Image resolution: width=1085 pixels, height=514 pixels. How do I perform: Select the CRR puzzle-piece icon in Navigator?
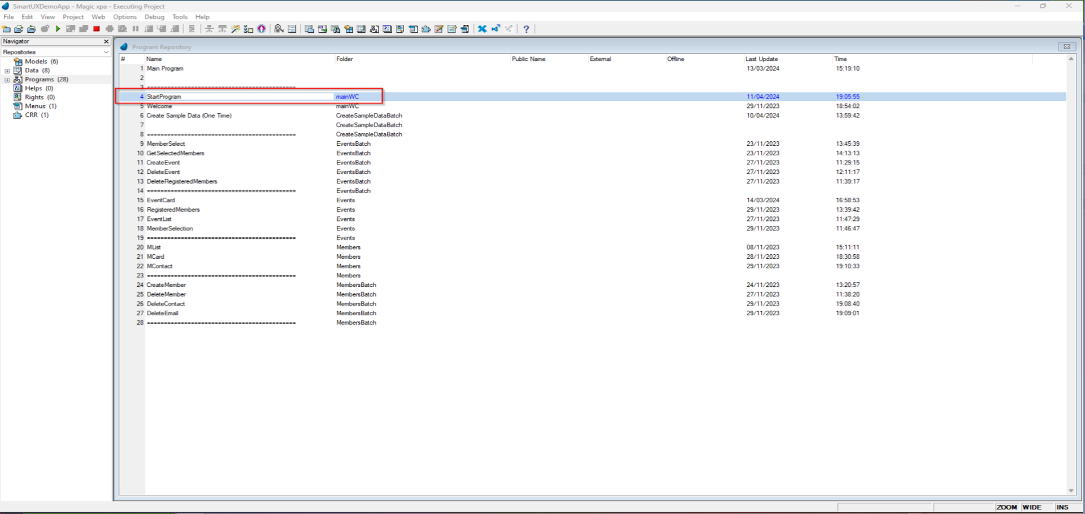tap(18, 115)
